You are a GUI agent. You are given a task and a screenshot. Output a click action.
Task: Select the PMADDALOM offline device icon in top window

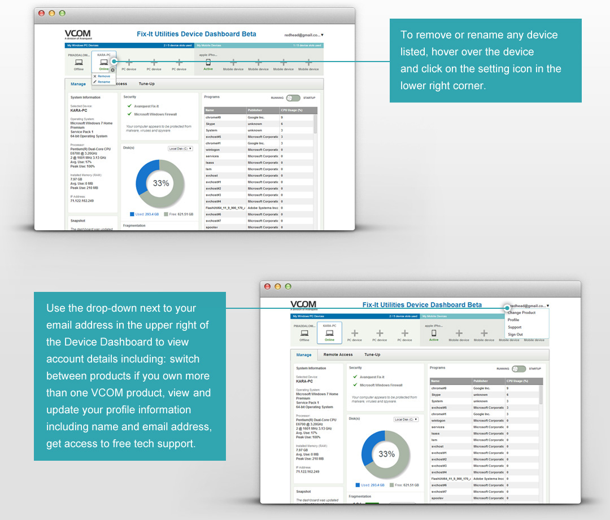tap(79, 62)
